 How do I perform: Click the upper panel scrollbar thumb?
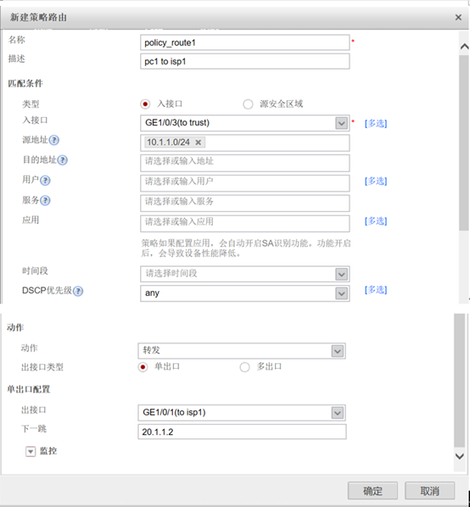(x=464, y=143)
